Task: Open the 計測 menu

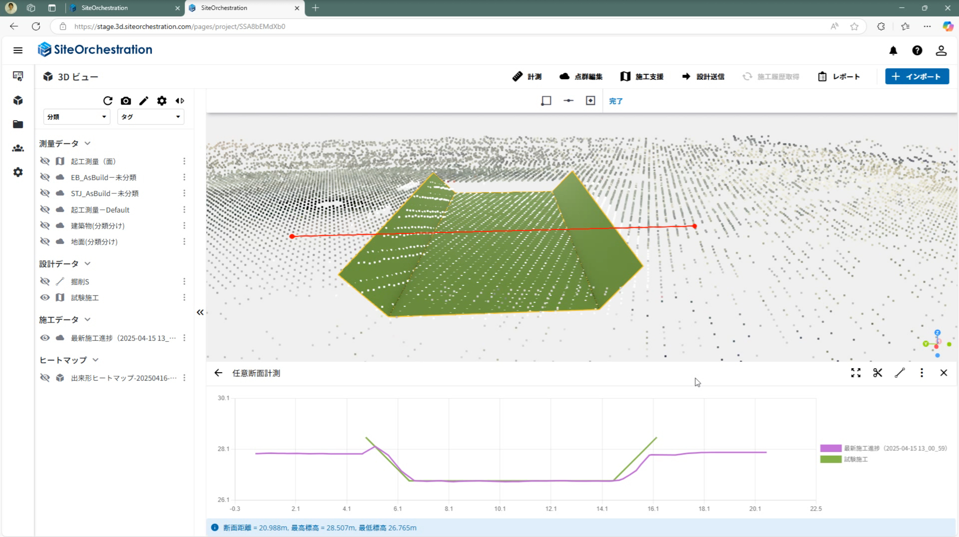Action: click(x=527, y=77)
